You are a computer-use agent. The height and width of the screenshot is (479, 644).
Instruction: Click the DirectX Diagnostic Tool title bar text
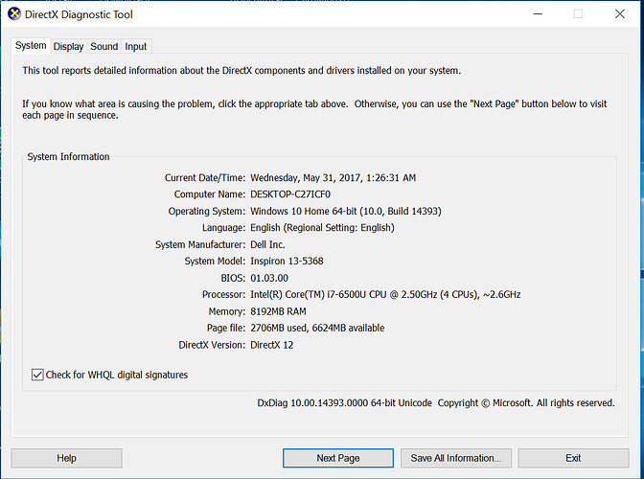click(79, 14)
